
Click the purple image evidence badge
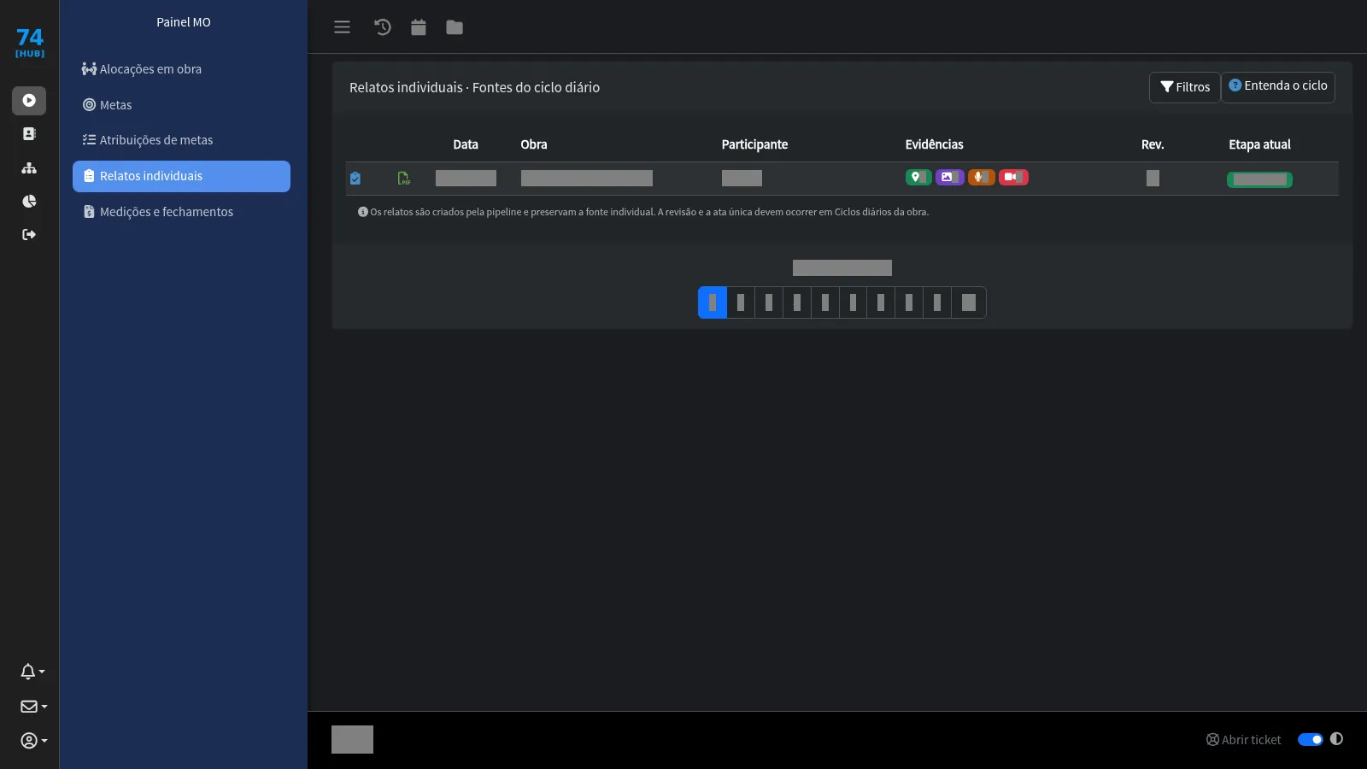pyautogui.click(x=950, y=177)
